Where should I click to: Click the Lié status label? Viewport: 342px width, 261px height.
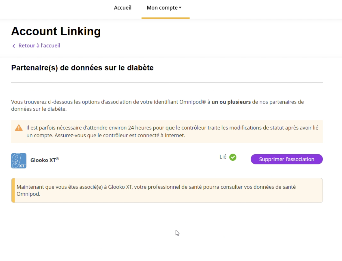tap(223, 157)
